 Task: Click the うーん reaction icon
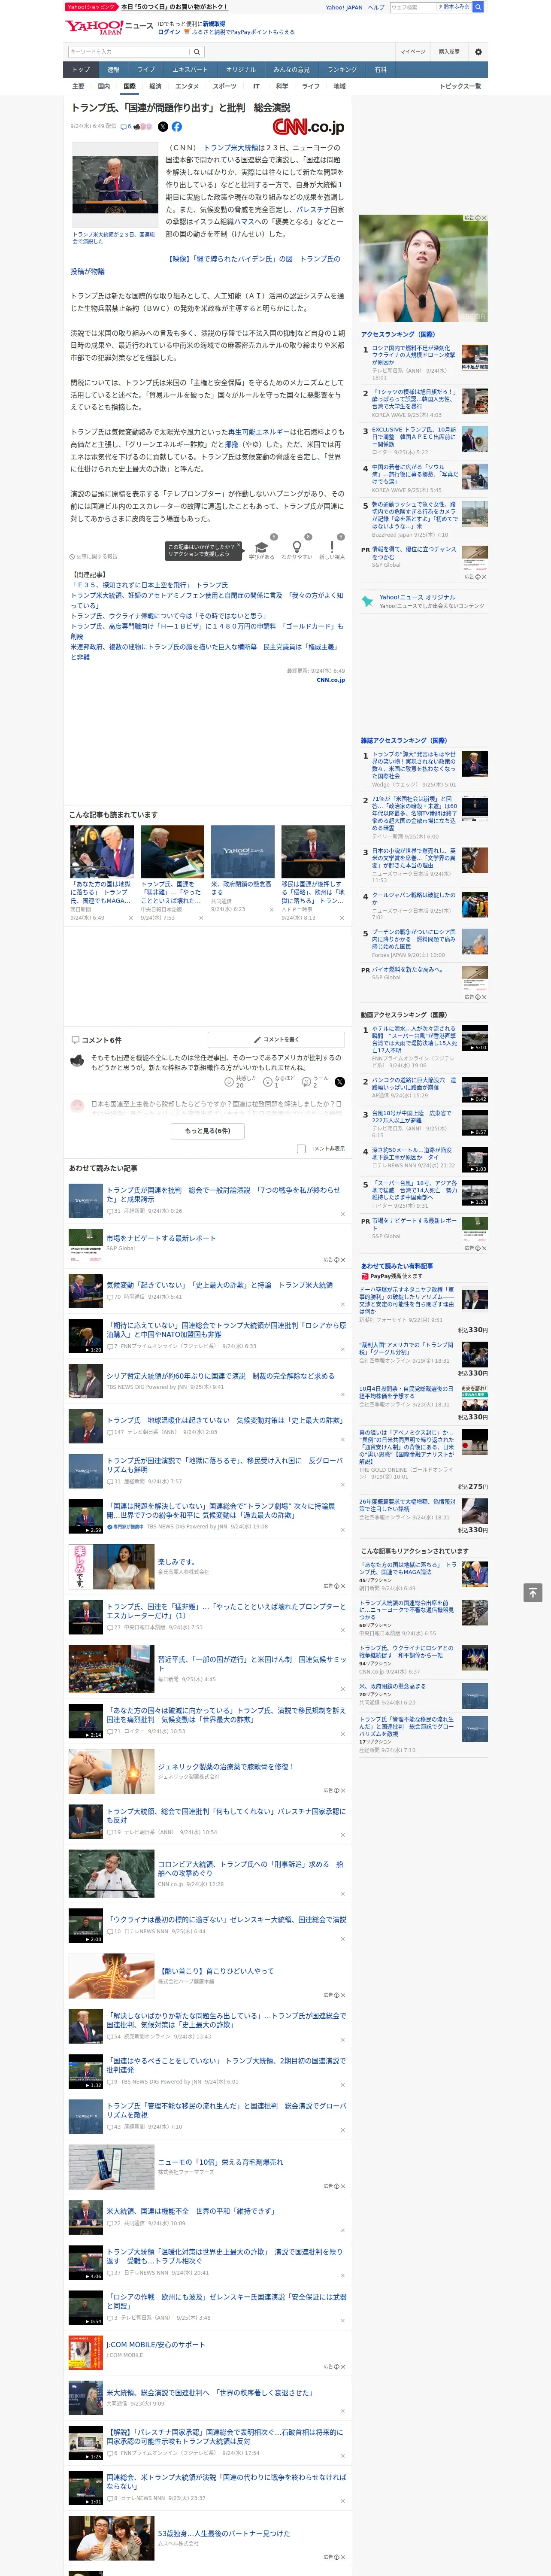pos(306,1082)
